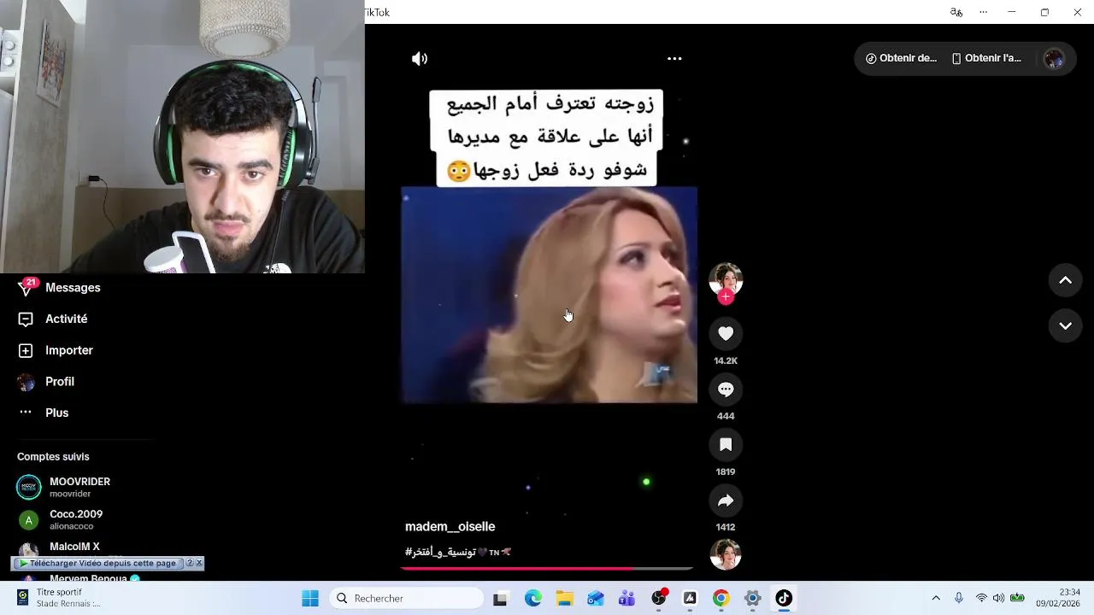The width and height of the screenshot is (1094, 615).
Task: Open Coco.2009 followed account
Action: (x=60, y=519)
